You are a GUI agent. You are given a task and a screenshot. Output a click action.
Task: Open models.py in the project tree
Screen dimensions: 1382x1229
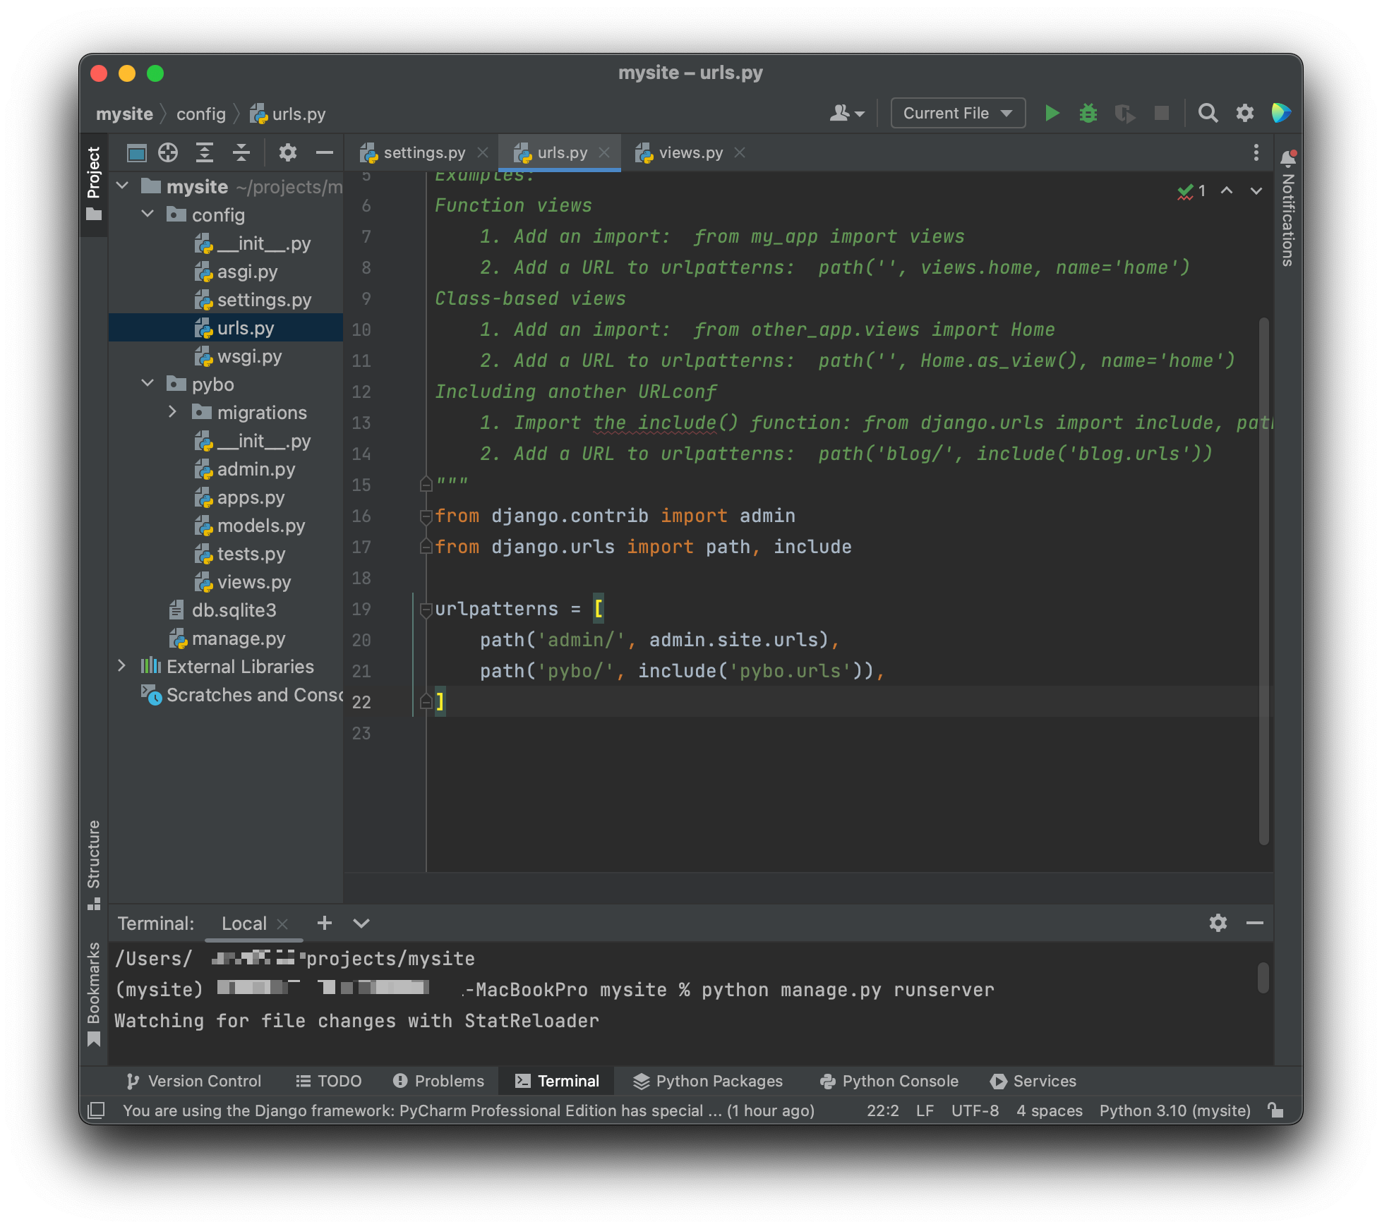260,526
